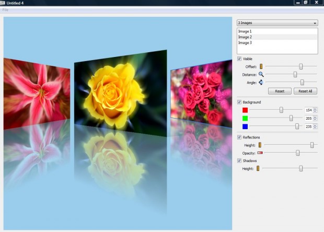Screen dimensions: 324x232
Task: Click the Reflections Opacity icon
Action: (260, 153)
